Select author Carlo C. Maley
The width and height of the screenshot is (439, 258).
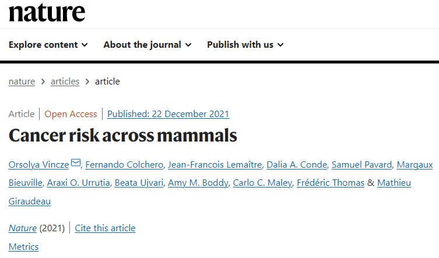click(262, 183)
